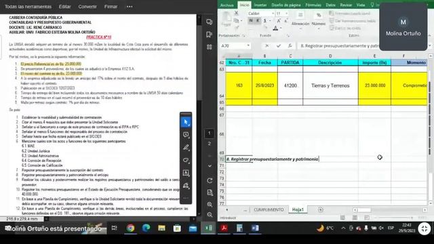Open the Firmar menu in Acrobat
The image size is (434, 244).
coord(111,6)
